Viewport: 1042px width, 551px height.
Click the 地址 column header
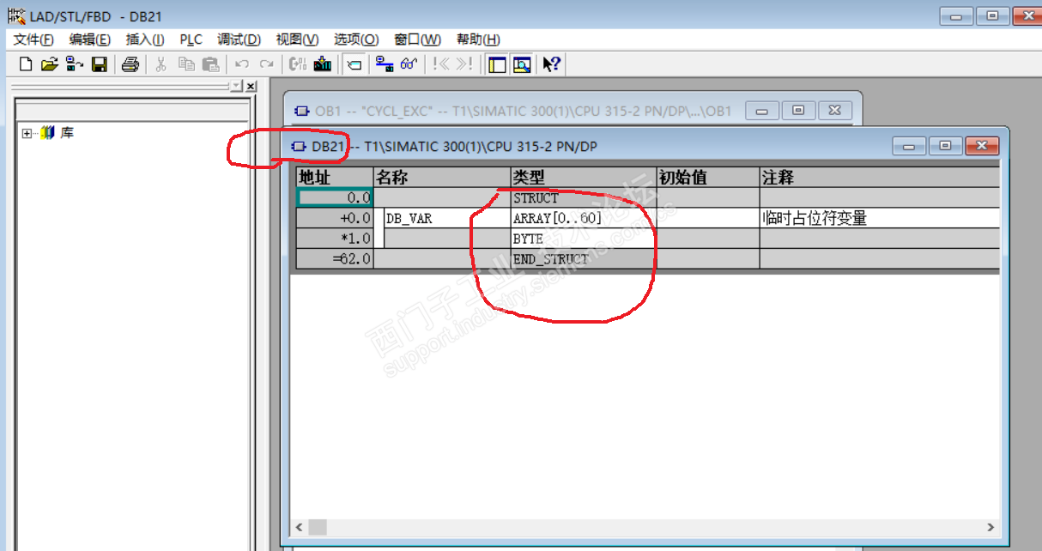(334, 177)
